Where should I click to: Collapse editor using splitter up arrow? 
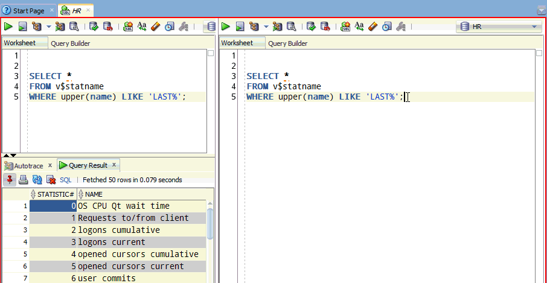tap(6, 156)
